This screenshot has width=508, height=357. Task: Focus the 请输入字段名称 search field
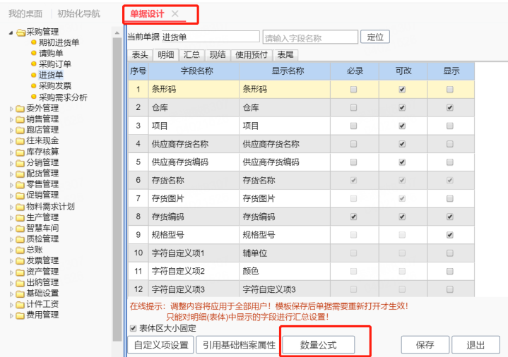[x=310, y=37]
